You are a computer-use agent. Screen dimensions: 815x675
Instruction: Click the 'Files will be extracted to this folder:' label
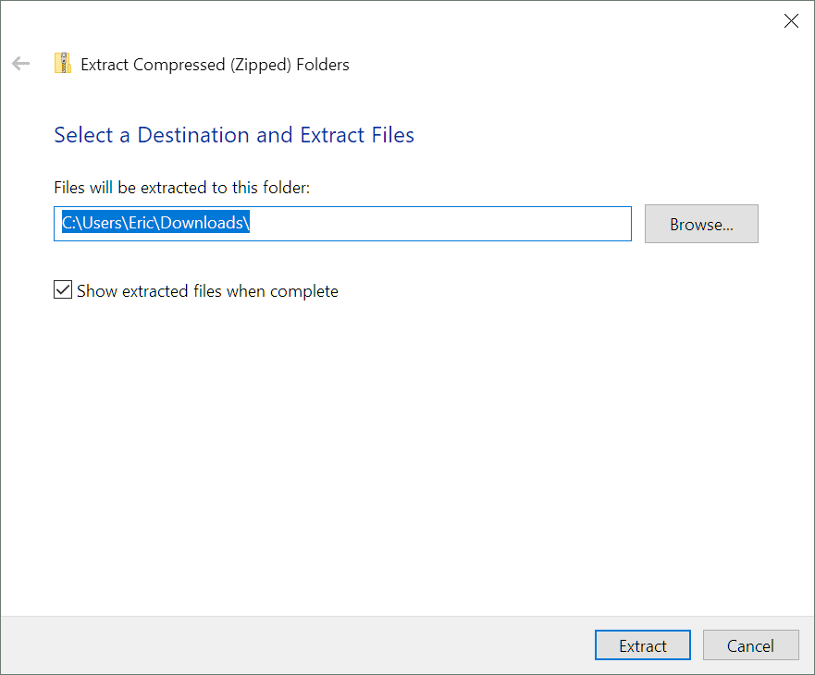click(x=182, y=187)
